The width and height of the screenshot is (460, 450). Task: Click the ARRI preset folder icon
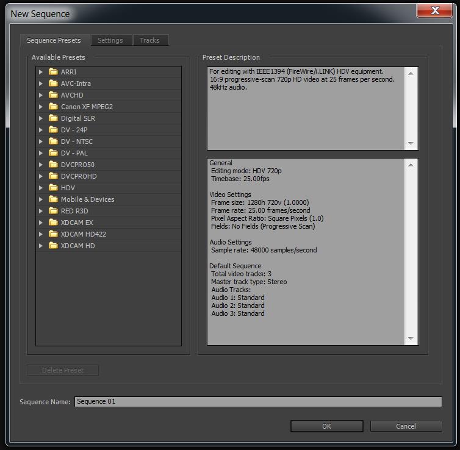pyautogui.click(x=53, y=72)
